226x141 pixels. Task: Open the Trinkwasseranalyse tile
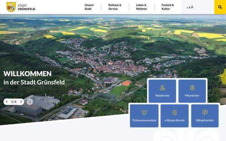point(144,116)
